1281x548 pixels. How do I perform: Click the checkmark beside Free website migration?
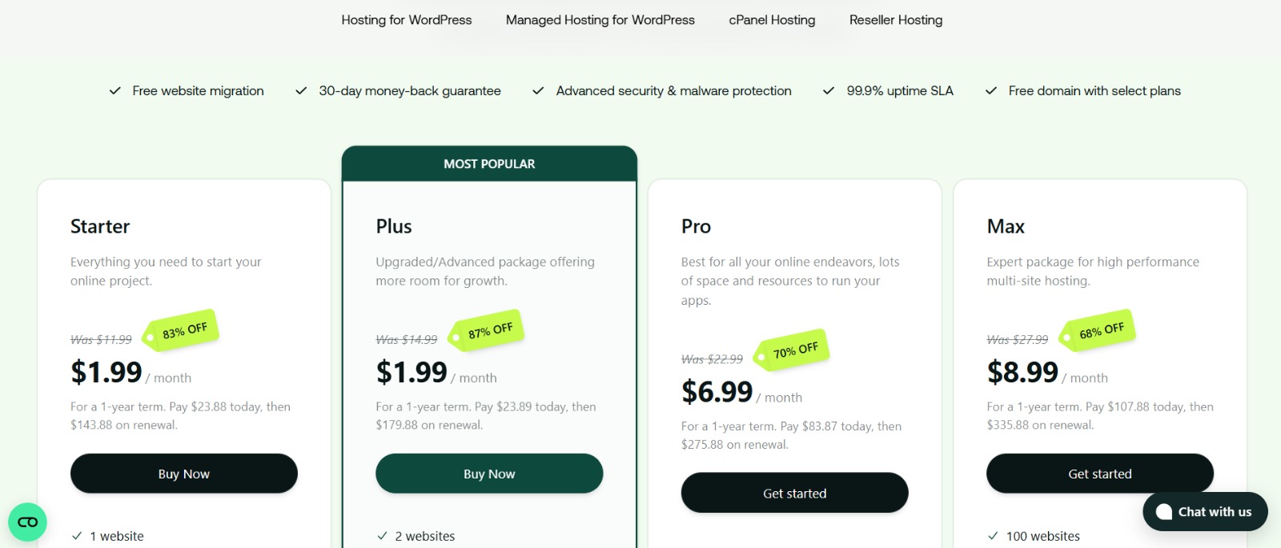tap(115, 90)
